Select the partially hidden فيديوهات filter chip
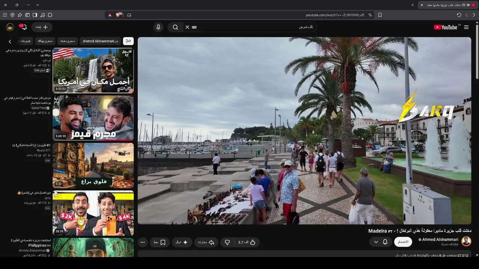 point(25,41)
